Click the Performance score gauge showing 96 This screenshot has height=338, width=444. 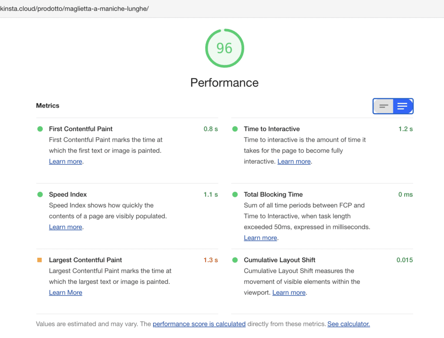coord(224,48)
